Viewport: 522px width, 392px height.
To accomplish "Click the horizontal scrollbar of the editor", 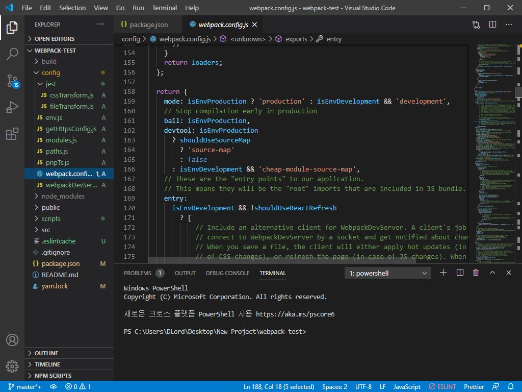I will tap(282, 260).
